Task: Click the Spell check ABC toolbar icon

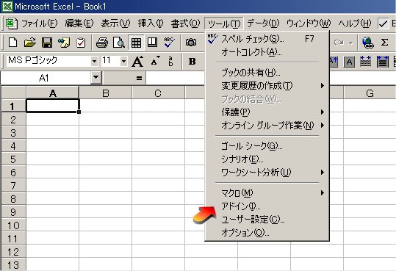Action: click(x=169, y=43)
